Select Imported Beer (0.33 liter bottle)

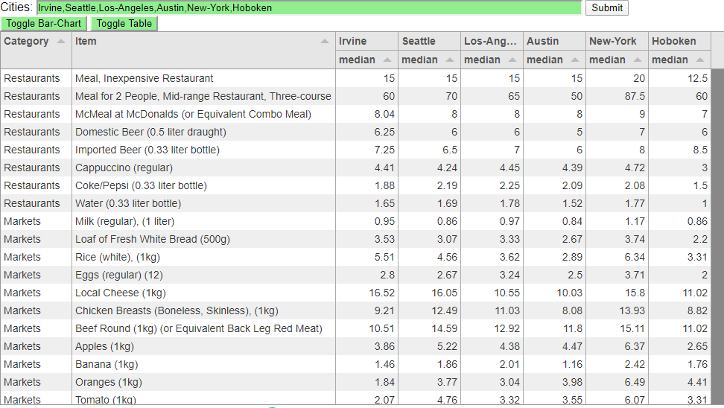147,150
